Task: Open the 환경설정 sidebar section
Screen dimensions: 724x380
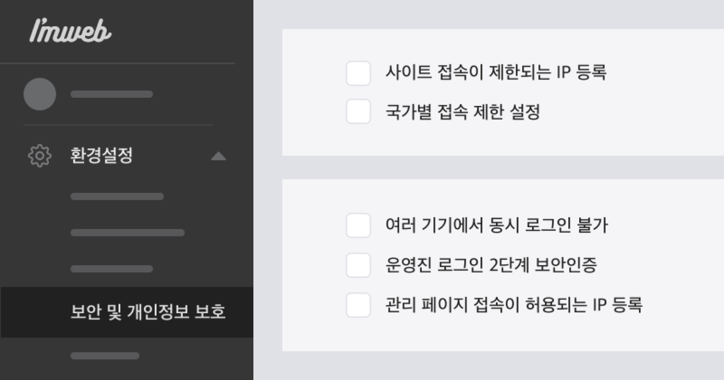Action: click(x=101, y=156)
